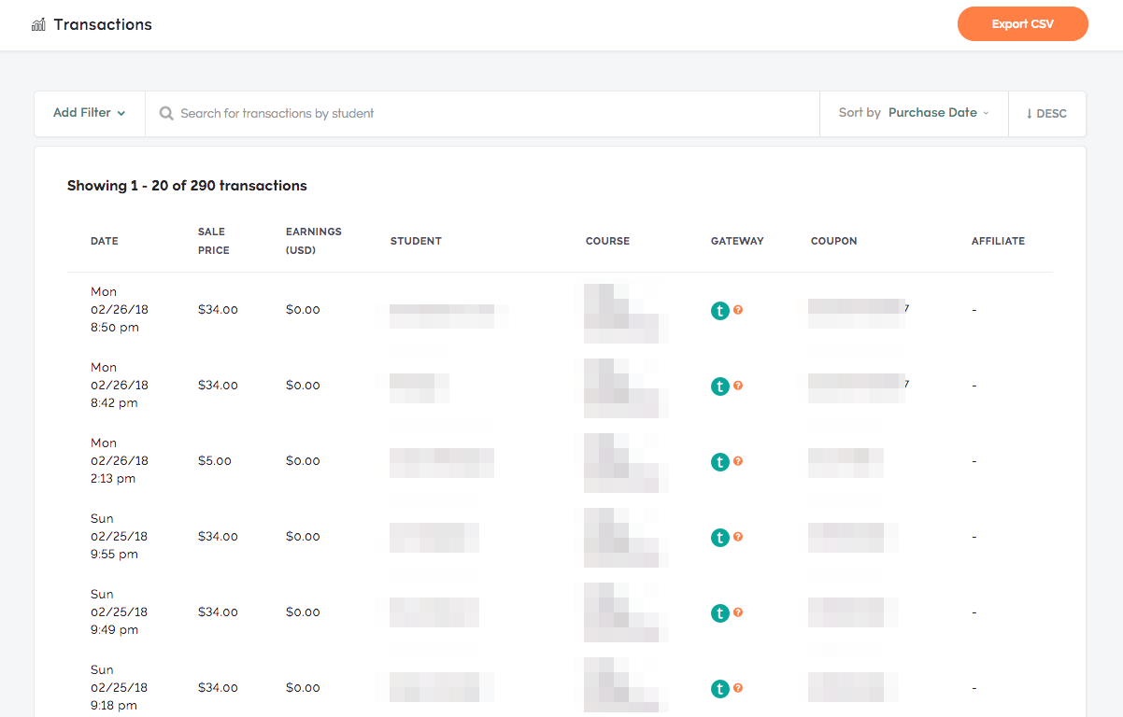Click the EARNINGS (USD) column header
This screenshot has width=1123, height=717.
[314, 241]
